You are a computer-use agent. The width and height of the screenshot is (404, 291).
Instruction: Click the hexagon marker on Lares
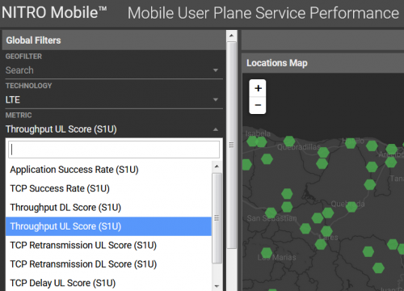pos(326,231)
